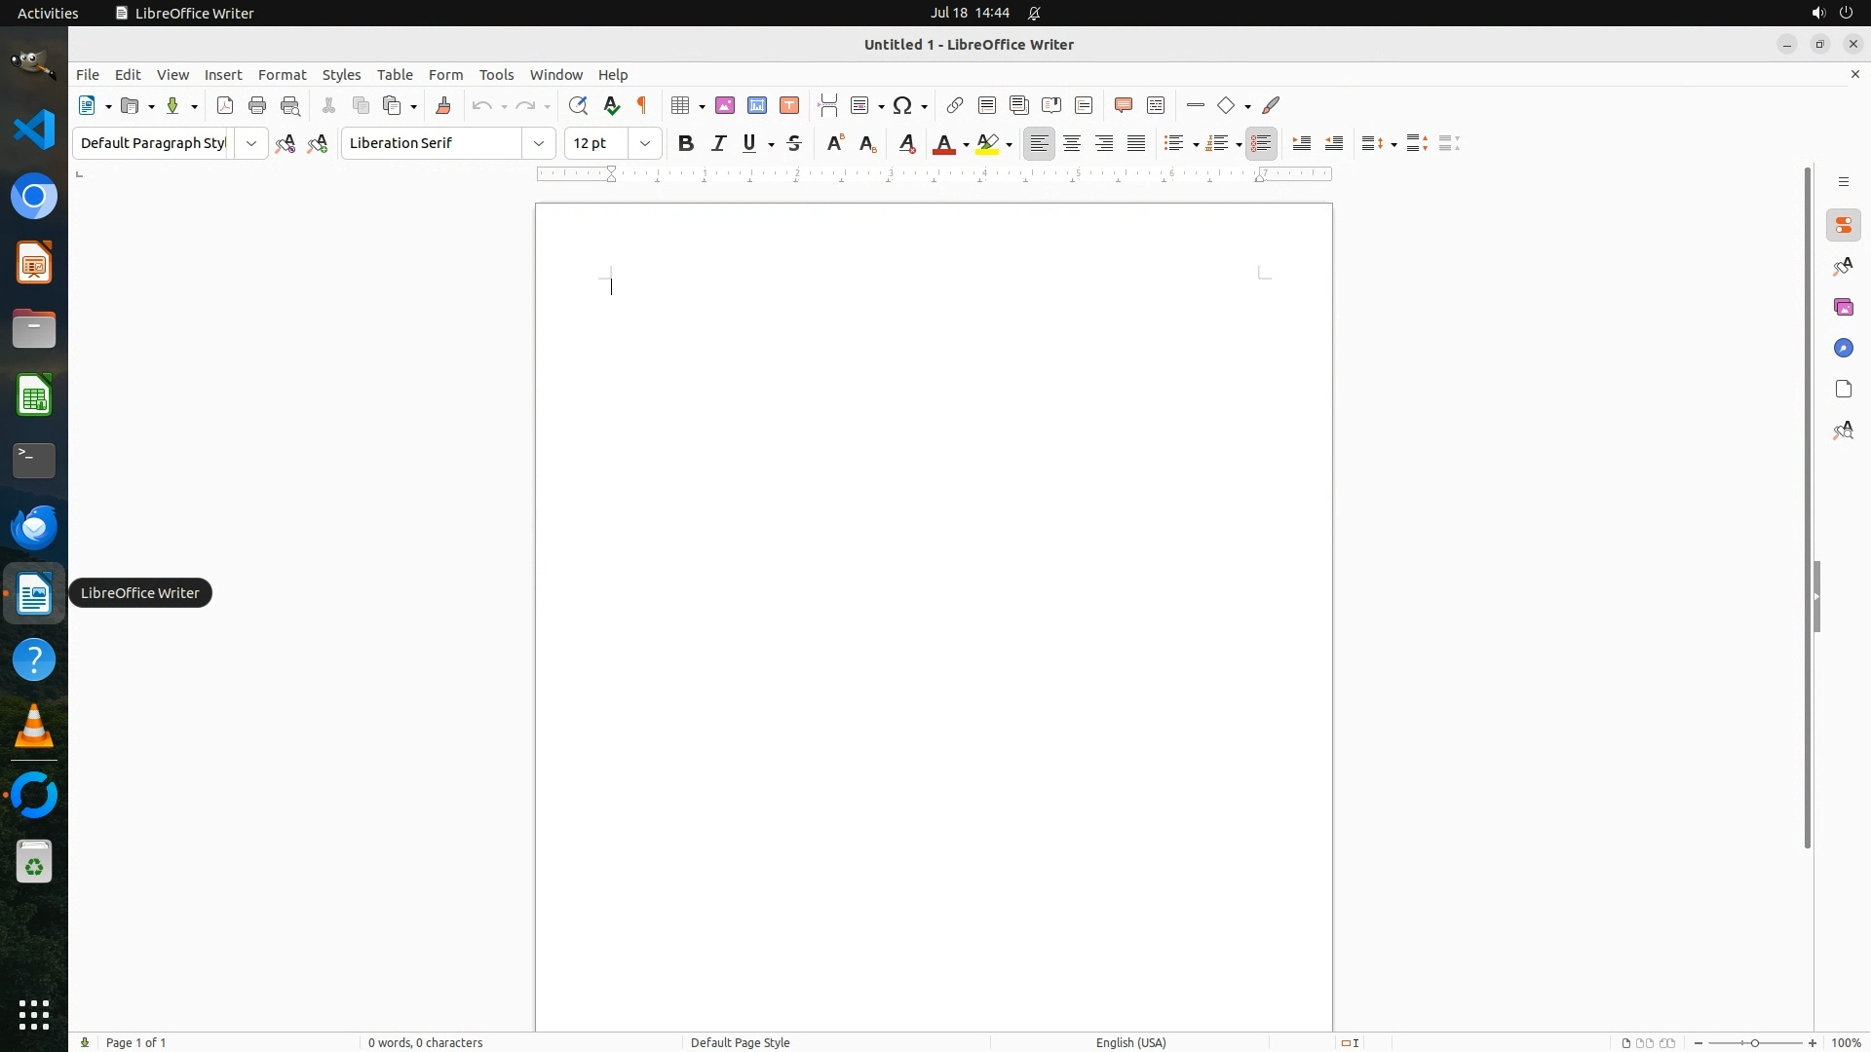Open the Font Name dropdown list
Viewport: 1871px width, 1052px height.
[539, 143]
